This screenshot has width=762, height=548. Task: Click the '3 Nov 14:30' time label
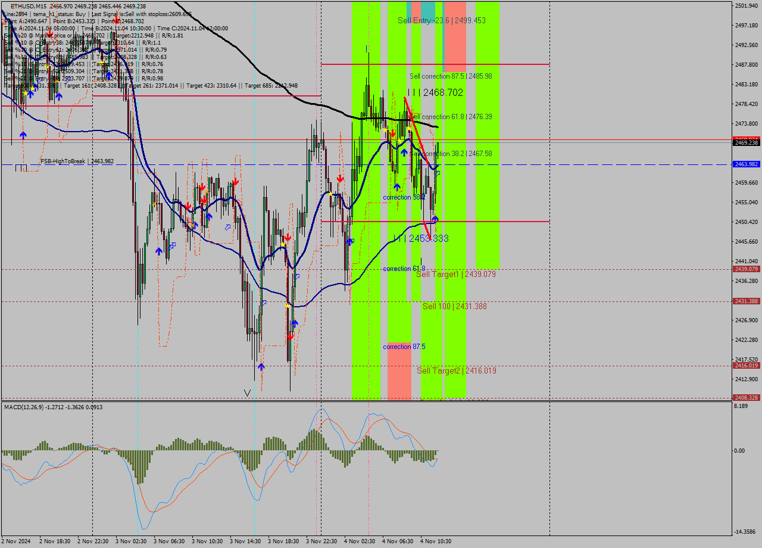[245, 541]
